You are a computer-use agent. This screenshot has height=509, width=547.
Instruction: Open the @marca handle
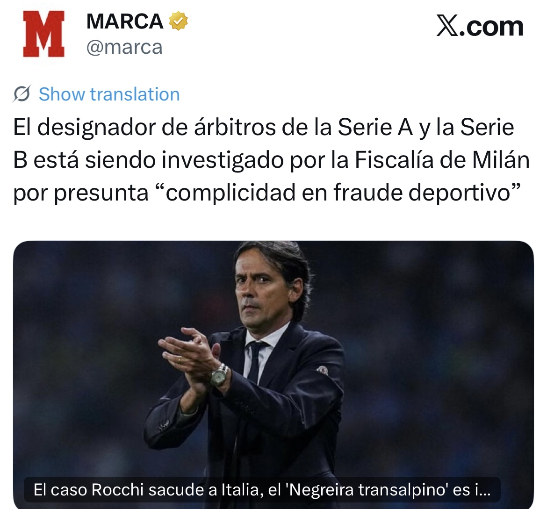[x=124, y=47]
